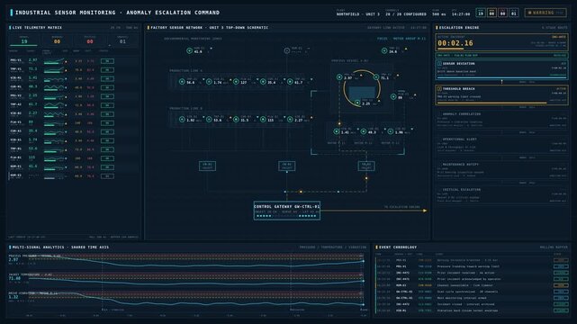The height and width of the screenshot is (324, 577).
Task: Select the yellow 00 warning tab in telemetry matrix
Action: pos(57,40)
